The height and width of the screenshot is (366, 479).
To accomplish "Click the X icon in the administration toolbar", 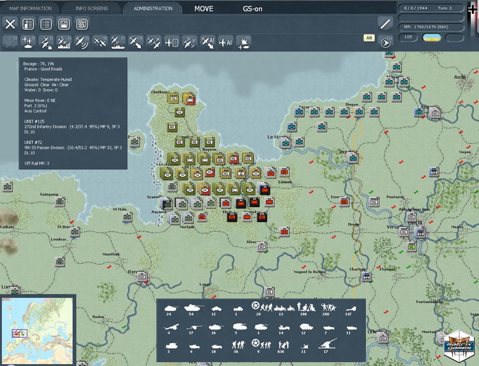I will tap(10, 24).
